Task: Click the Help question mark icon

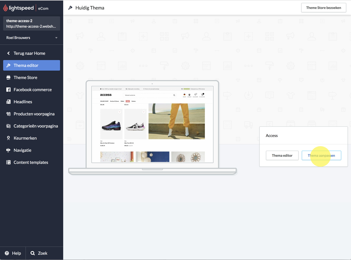Action: coord(7,253)
